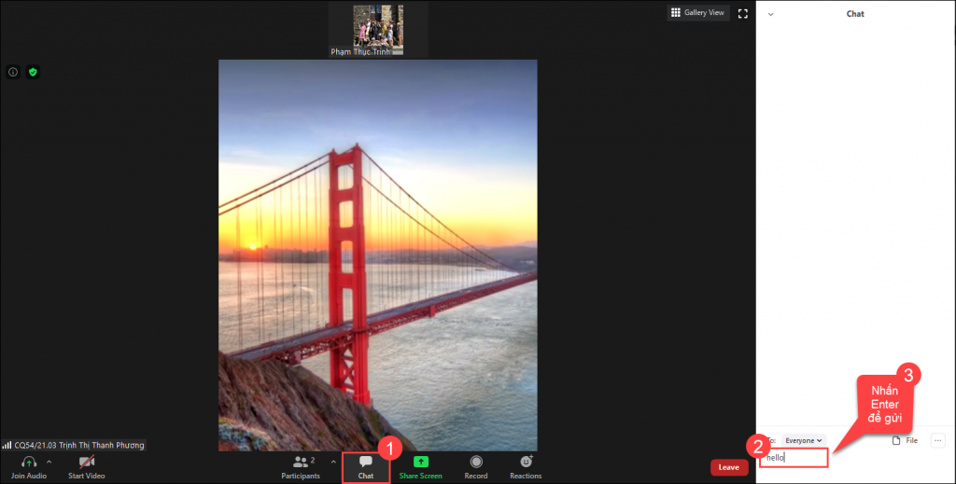This screenshot has height=484, width=956.
Task: Open the Participants list
Action: (301, 463)
